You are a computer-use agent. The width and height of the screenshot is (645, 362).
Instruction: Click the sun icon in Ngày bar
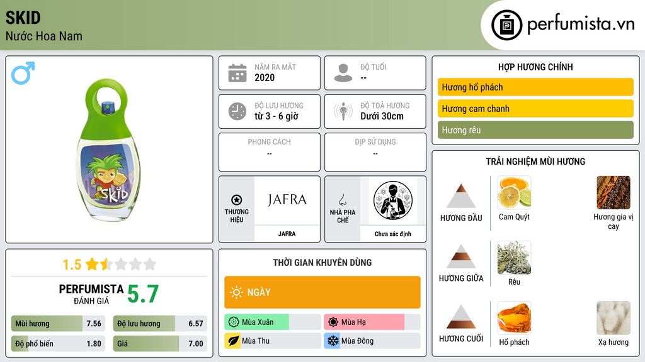pyautogui.click(x=237, y=292)
